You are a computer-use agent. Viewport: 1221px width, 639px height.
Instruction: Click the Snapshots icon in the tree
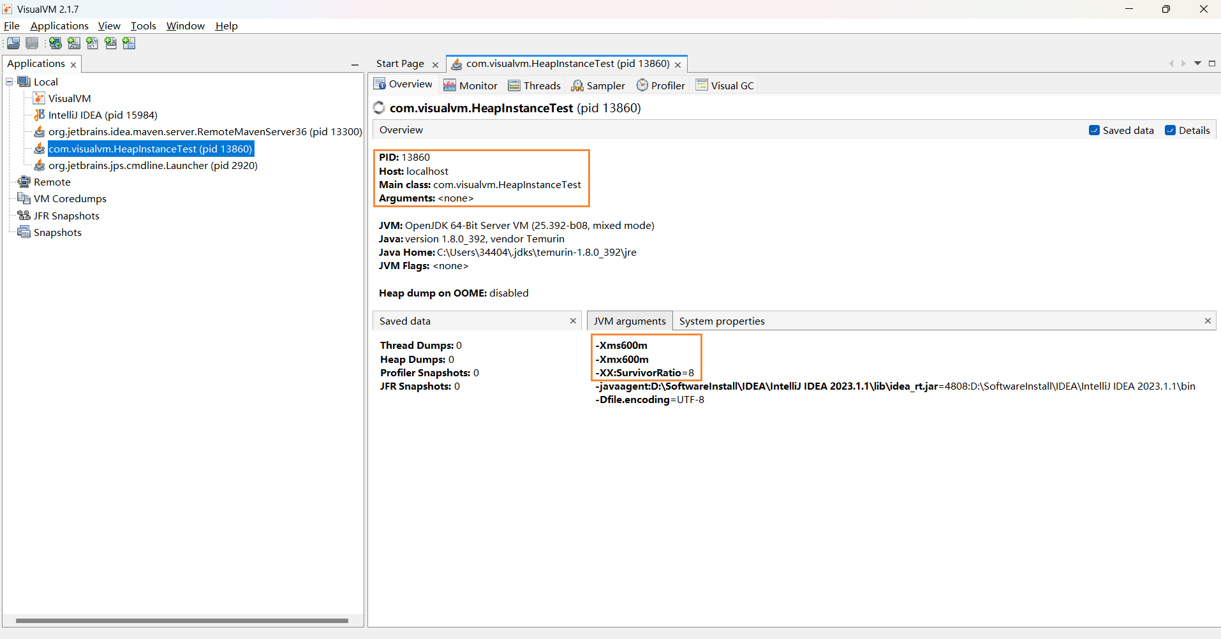coord(24,232)
